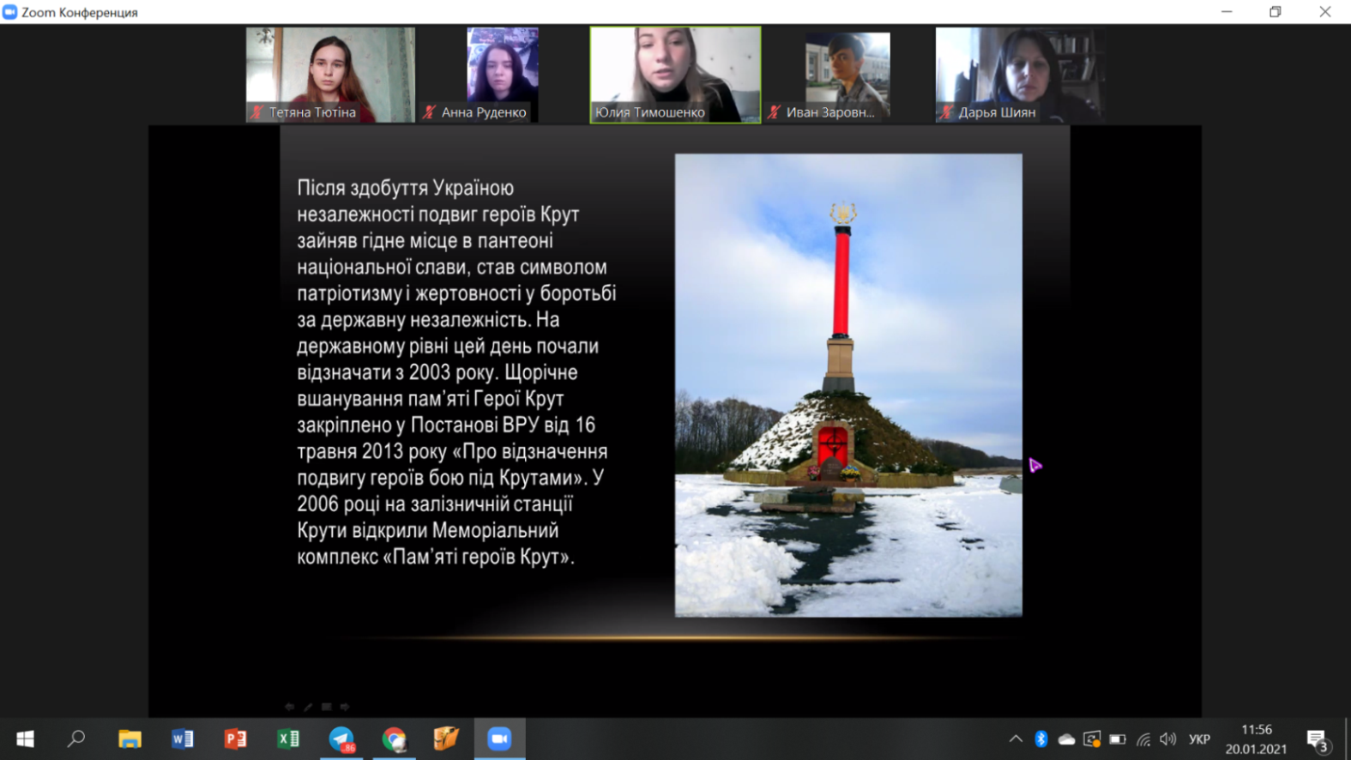Open Windows search magnifier
Image resolution: width=1351 pixels, height=760 pixels.
[76, 739]
